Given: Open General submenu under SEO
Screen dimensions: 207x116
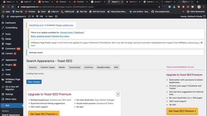Looking at the screenshot, I should tap(5, 111).
